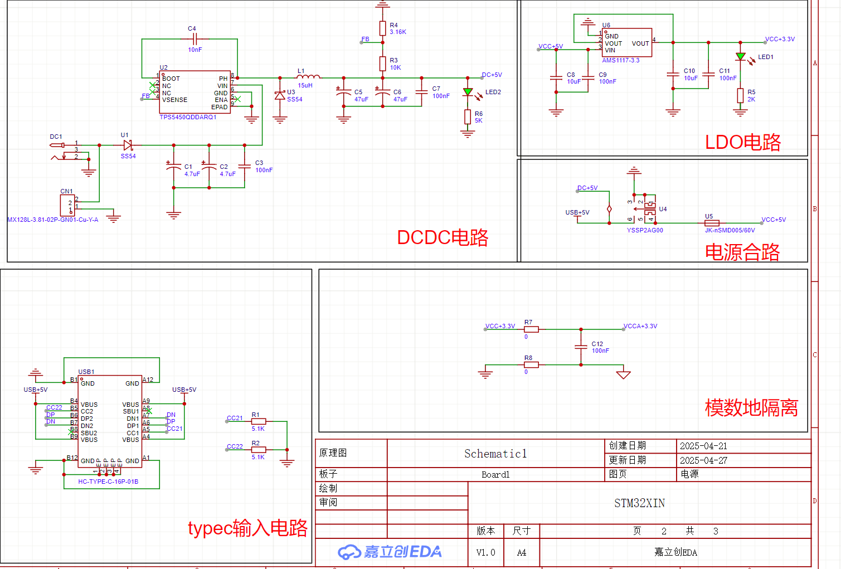Click the 嘉立创EDA logo

[390, 552]
